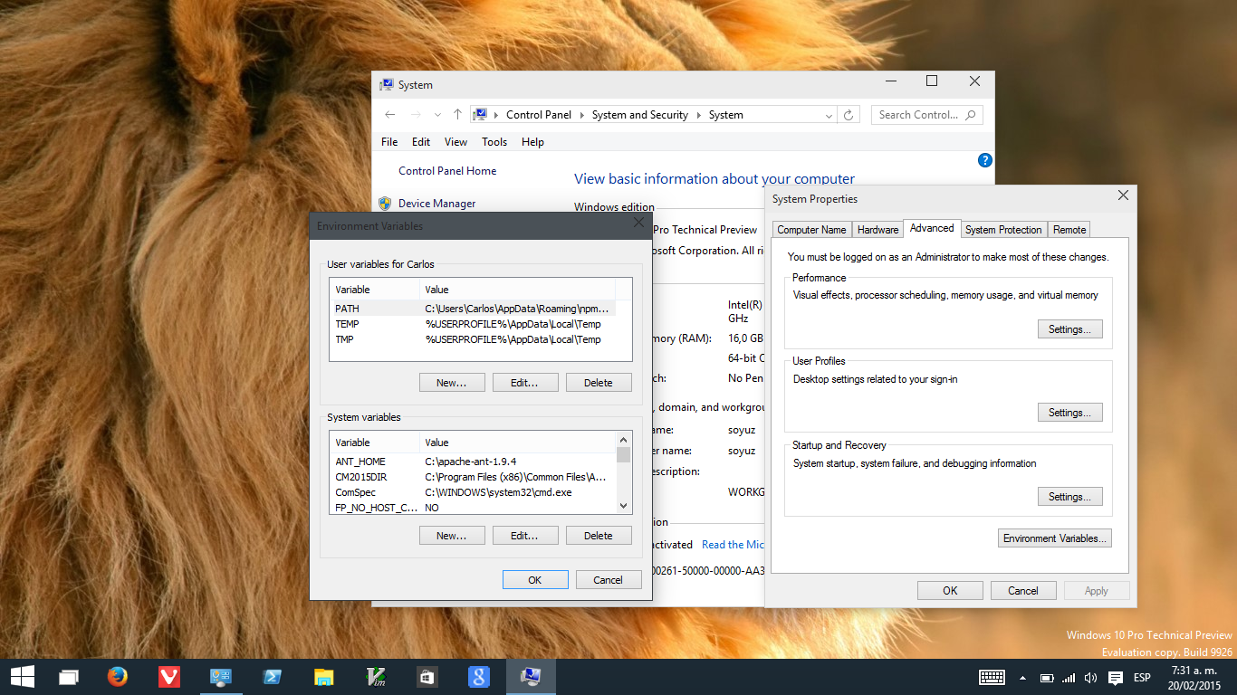
Task: Launch Firefox from the taskbar
Action: 118,676
